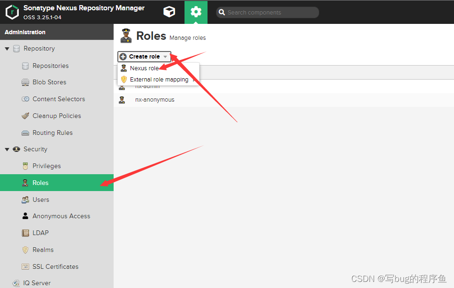This screenshot has height=288, width=454.
Task: Click the Sonatype Nexus hexagon logo
Action: pos(12,12)
